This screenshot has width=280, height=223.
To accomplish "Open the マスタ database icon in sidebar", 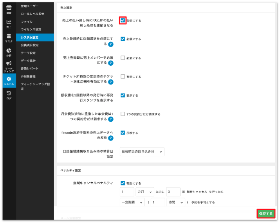I will pyautogui.click(x=9, y=38).
